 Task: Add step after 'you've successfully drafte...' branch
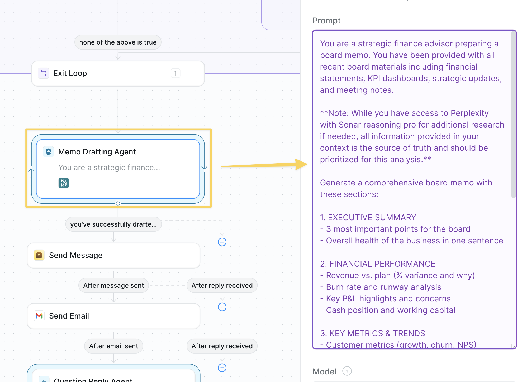tap(222, 242)
